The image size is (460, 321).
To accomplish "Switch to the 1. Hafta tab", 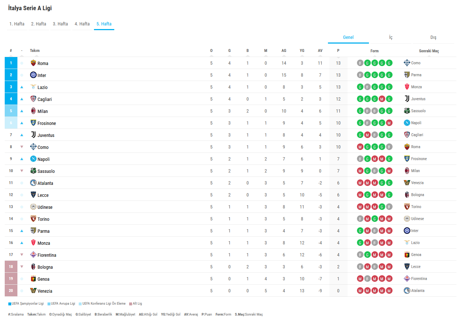I will [x=17, y=24].
